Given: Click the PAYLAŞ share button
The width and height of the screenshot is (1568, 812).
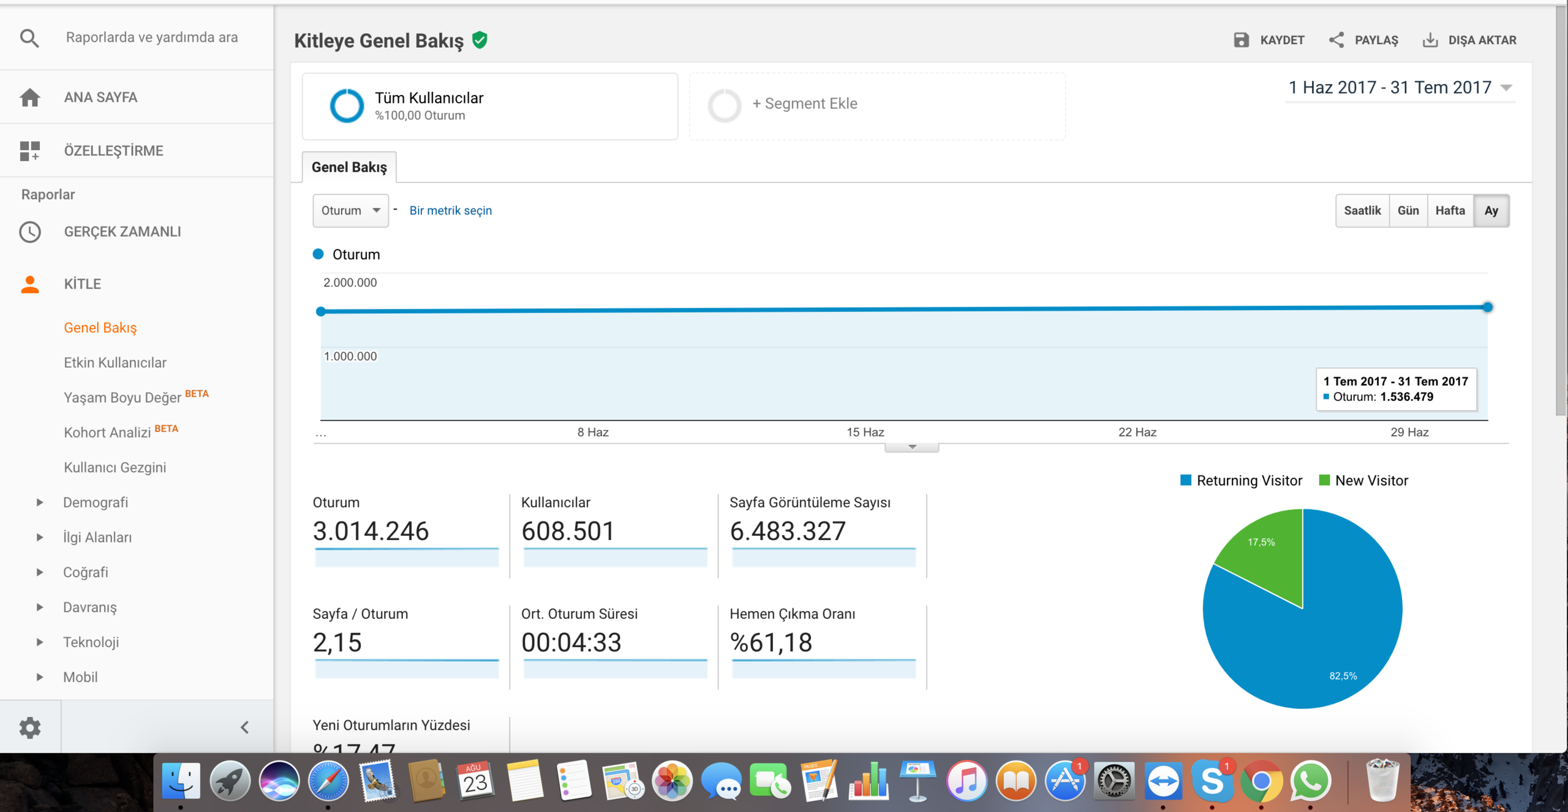Looking at the screenshot, I should point(1363,40).
